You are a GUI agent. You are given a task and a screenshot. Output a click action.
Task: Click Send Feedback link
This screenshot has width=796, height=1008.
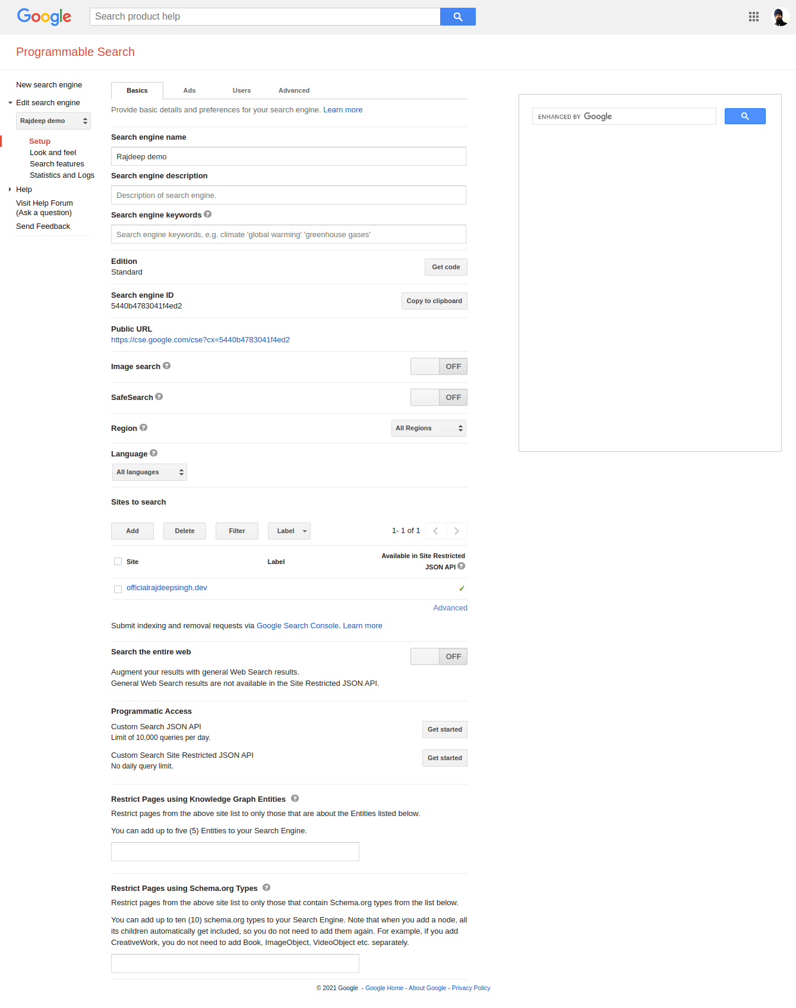(43, 226)
